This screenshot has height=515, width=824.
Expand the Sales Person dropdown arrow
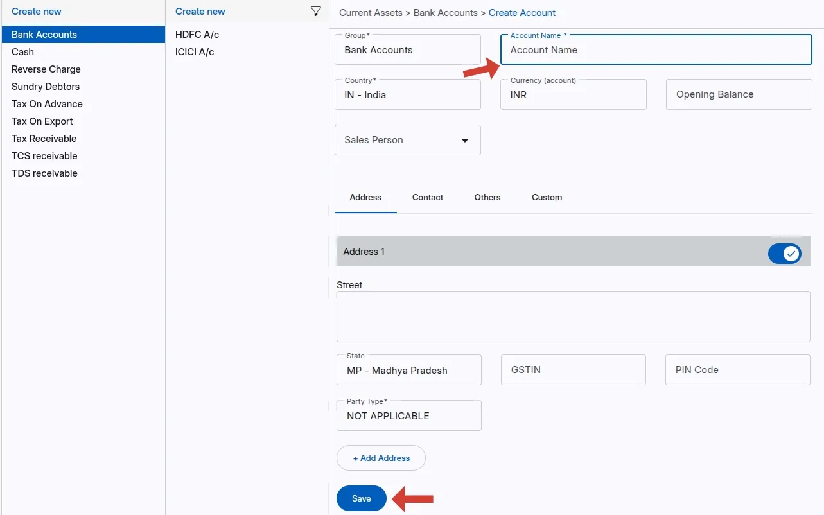pyautogui.click(x=465, y=141)
